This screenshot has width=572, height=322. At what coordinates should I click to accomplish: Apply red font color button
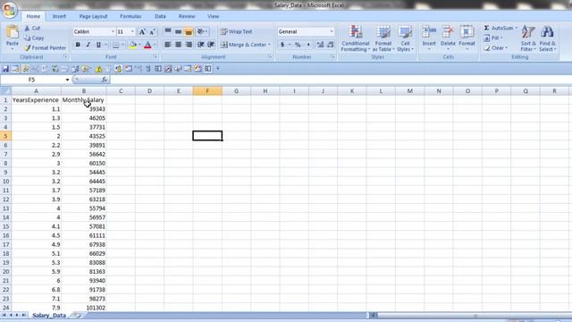pyautogui.click(x=147, y=45)
